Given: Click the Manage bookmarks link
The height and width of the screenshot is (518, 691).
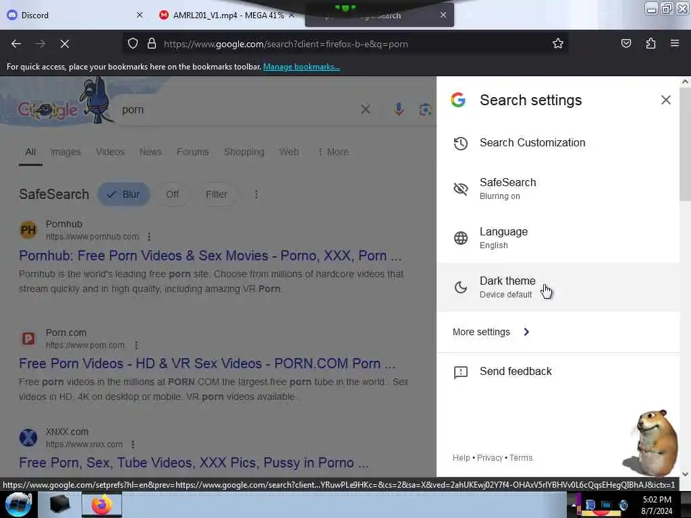Looking at the screenshot, I should [302, 67].
